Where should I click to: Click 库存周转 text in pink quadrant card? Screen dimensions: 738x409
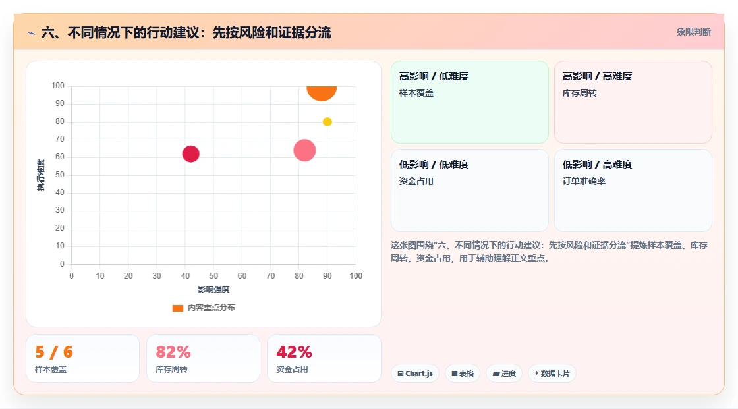[x=579, y=93]
